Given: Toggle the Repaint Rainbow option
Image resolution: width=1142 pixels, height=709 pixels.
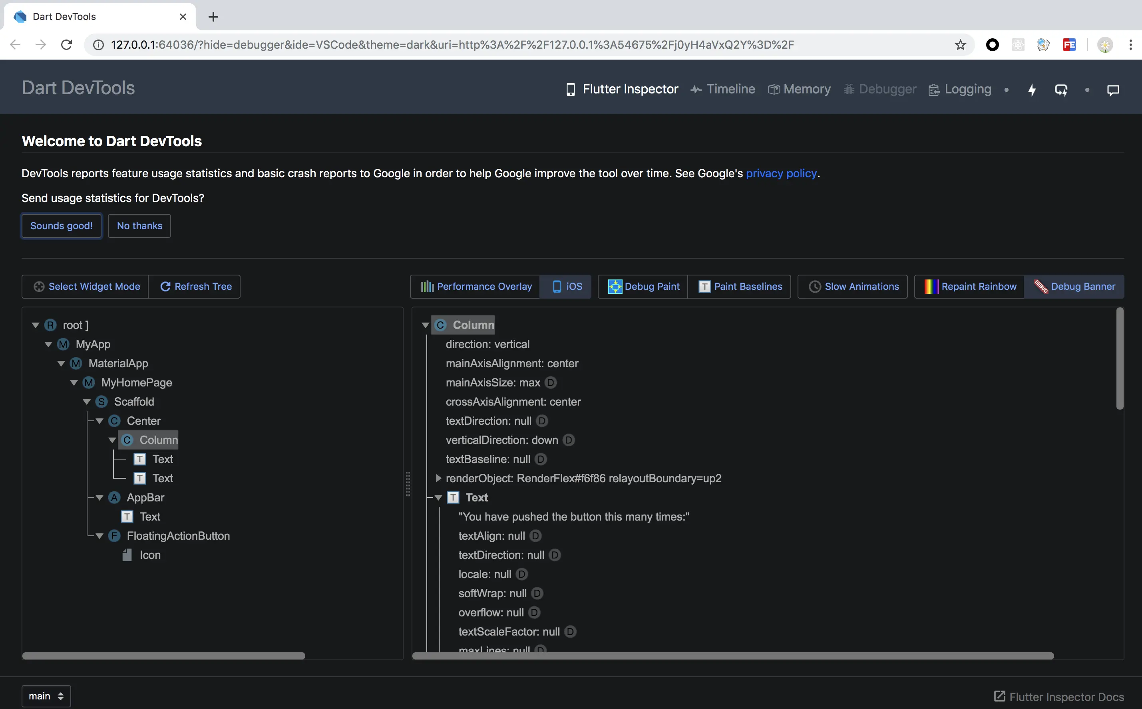Looking at the screenshot, I should [970, 287].
